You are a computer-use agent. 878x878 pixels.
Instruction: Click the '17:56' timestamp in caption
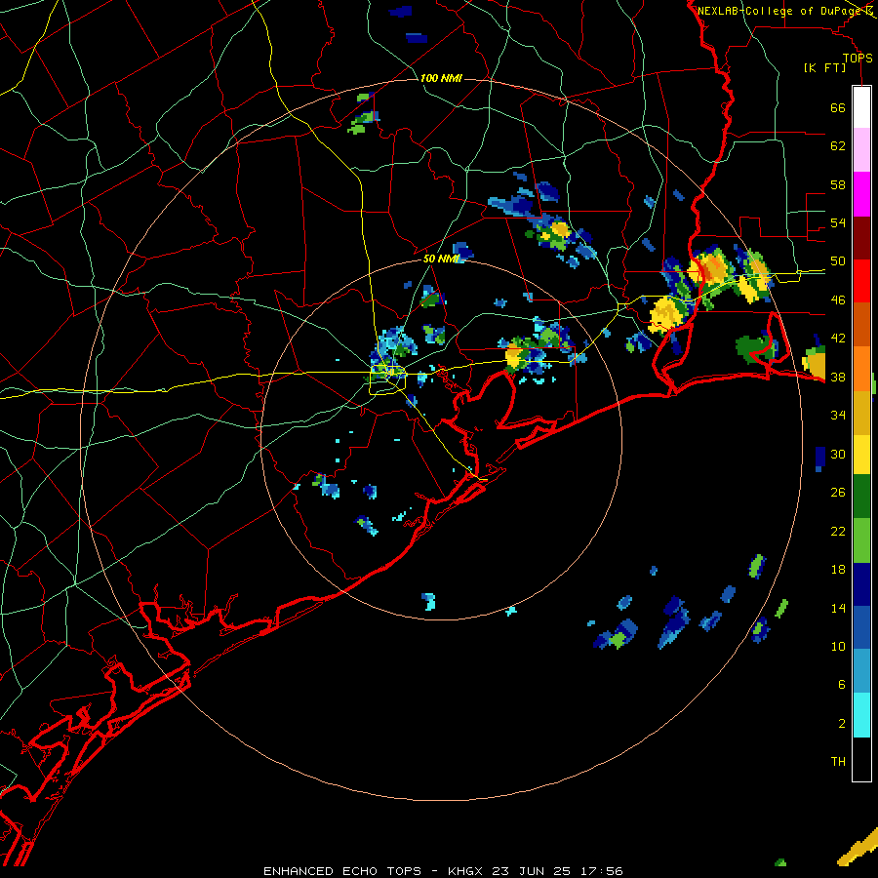click(601, 871)
